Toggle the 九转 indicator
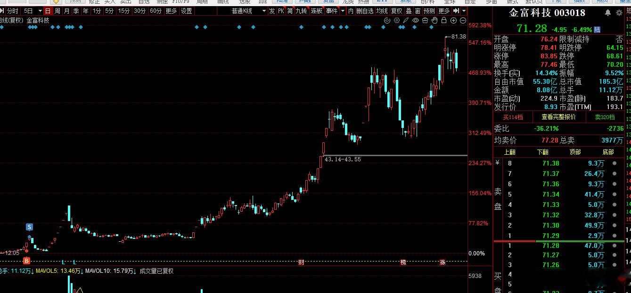The height and width of the screenshot is (293, 631). point(302,11)
